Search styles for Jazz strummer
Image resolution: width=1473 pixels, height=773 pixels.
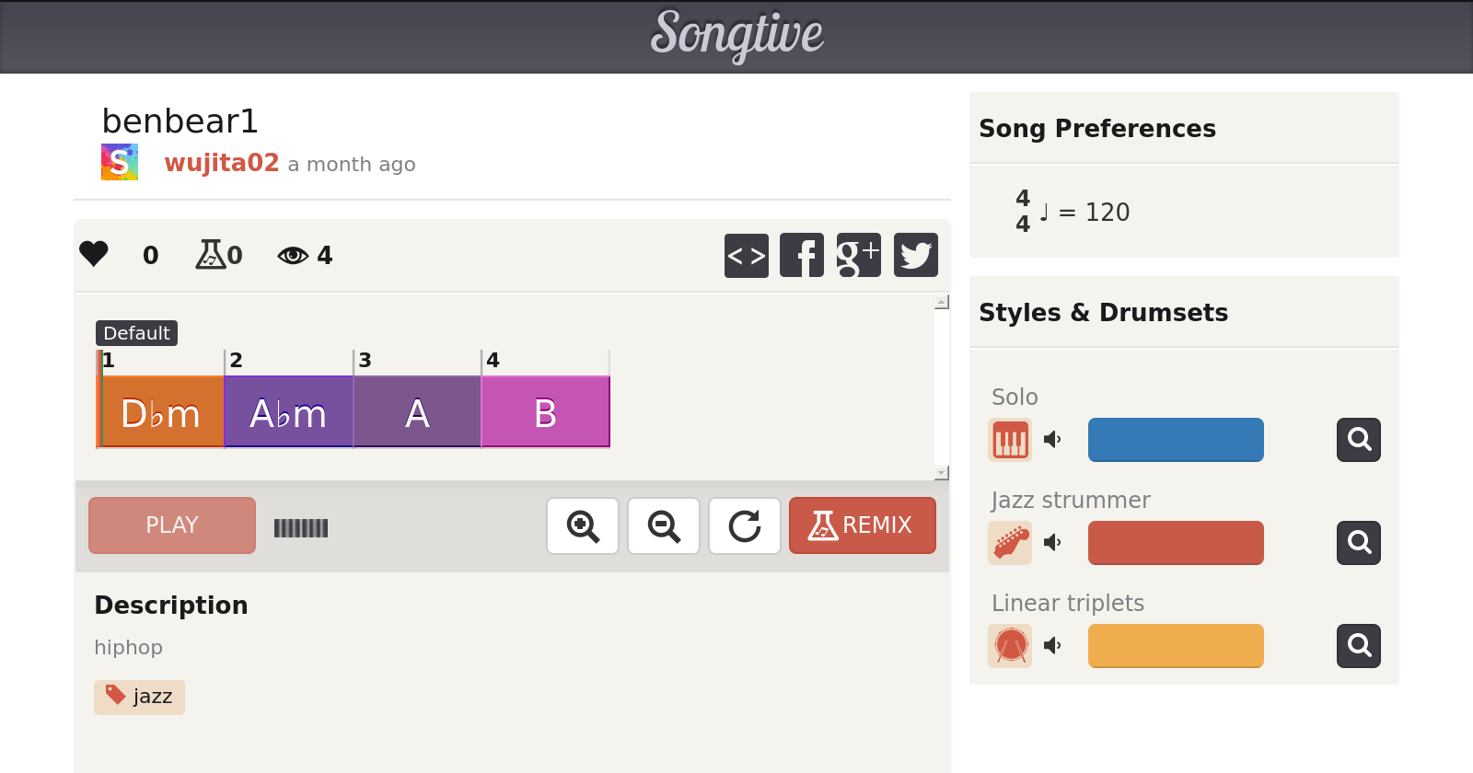(x=1359, y=543)
